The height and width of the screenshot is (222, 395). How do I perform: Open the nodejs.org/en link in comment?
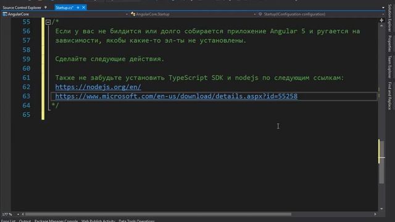point(98,87)
